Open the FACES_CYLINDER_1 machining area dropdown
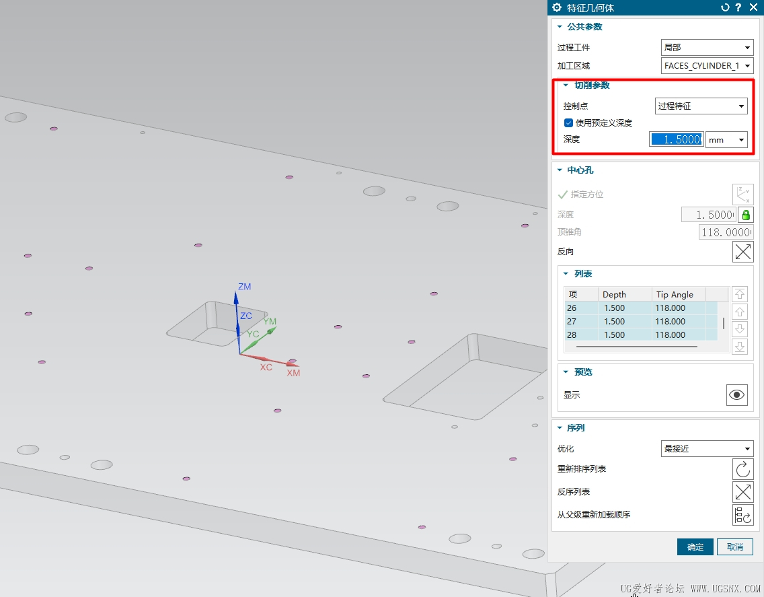This screenshot has height=597, width=764. tap(707, 65)
